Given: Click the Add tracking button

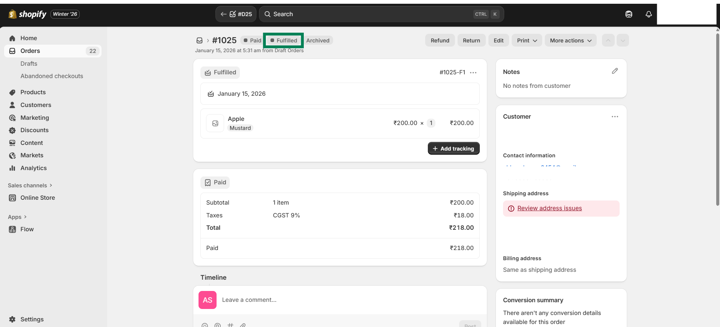Looking at the screenshot, I should click(453, 149).
